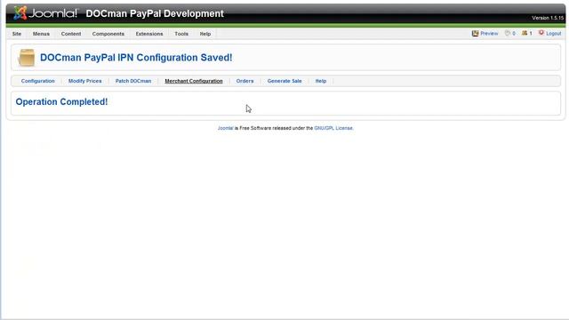Screen dimensions: 569x320
Task: Open the GNU/GPL License link
Action: 333,128
